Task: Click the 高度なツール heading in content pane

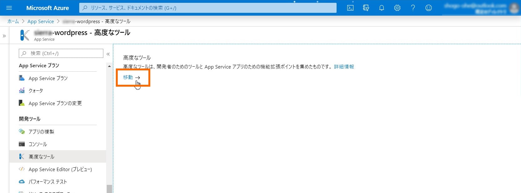Action: click(x=137, y=58)
